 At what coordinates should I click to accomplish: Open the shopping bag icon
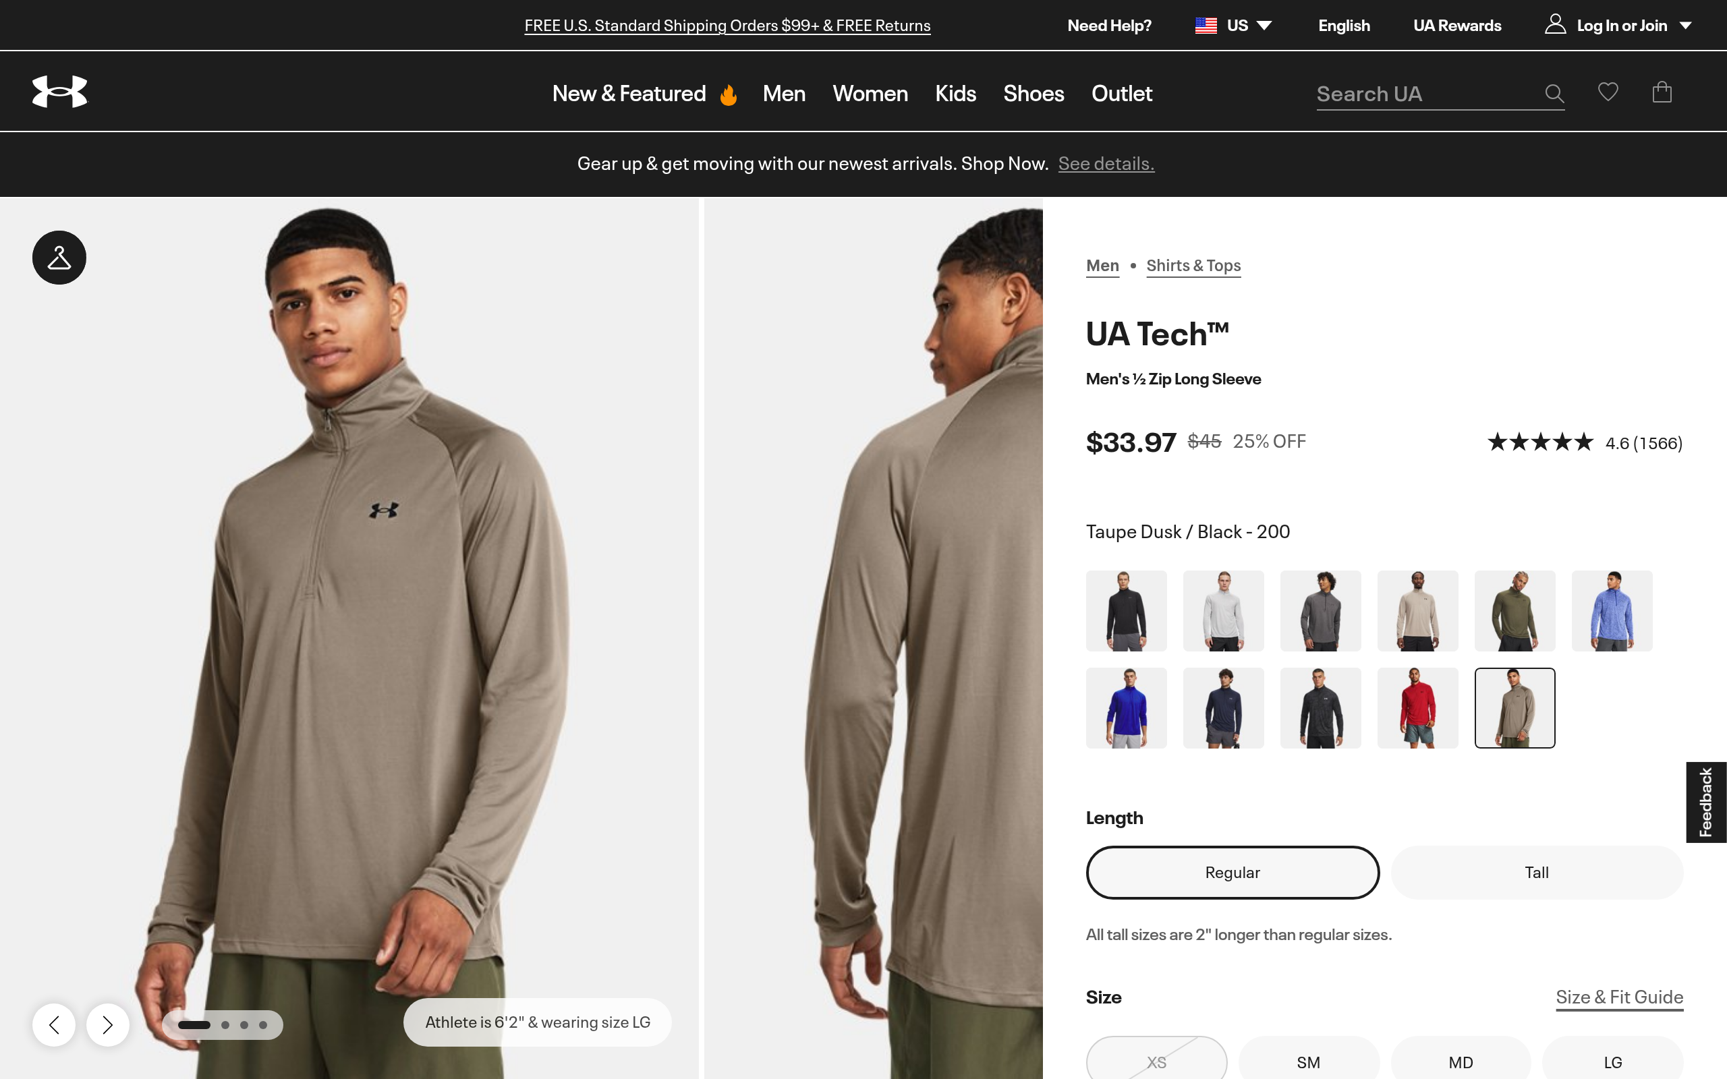[1662, 92]
